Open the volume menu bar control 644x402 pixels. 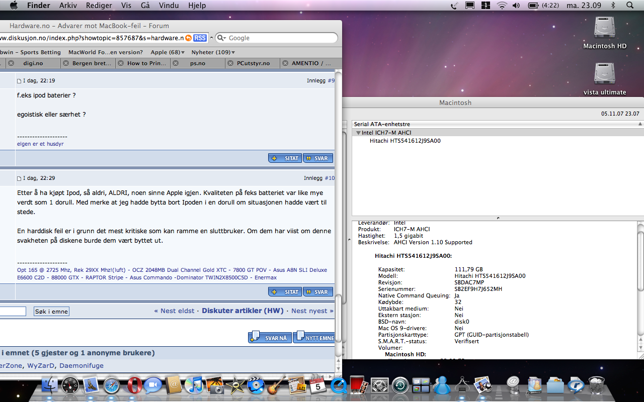516,6
